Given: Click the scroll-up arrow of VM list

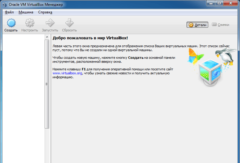Looking at the screenshot, I should 47,37.
